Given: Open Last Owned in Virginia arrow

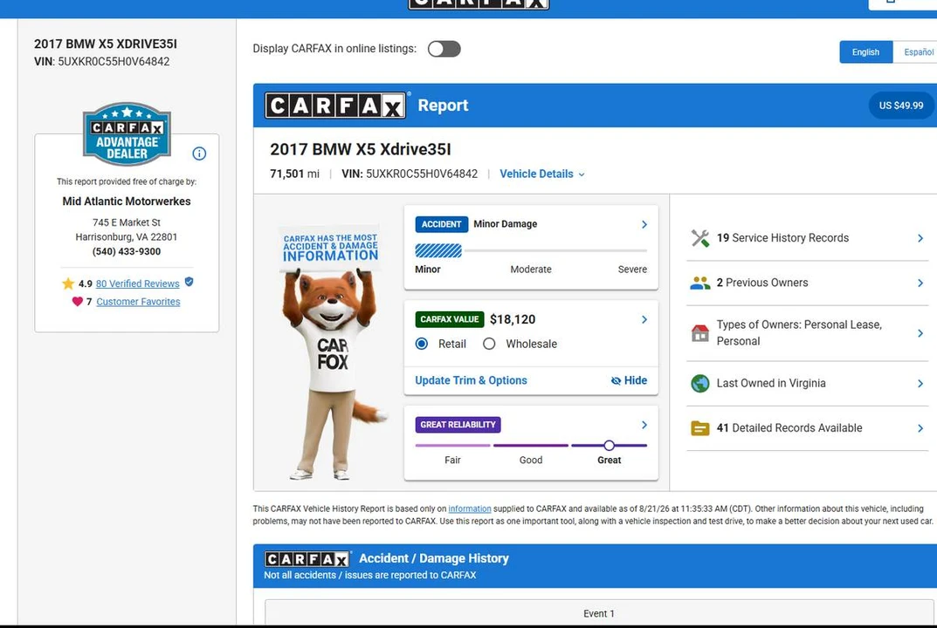Looking at the screenshot, I should [920, 383].
